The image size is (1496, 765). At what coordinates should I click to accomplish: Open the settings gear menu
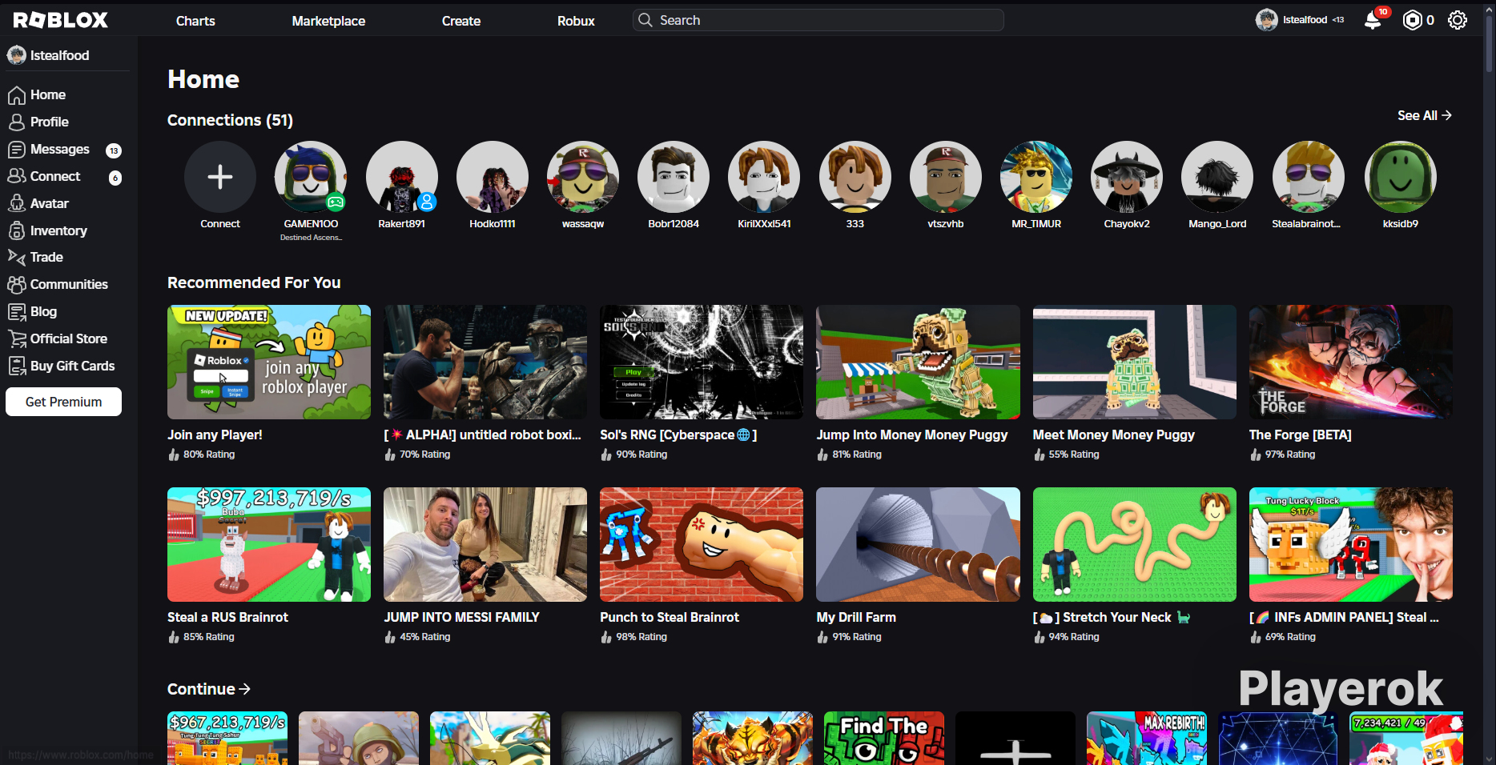click(1458, 20)
